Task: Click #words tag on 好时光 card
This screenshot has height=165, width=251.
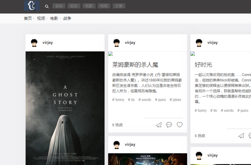Action: coord(227,111)
